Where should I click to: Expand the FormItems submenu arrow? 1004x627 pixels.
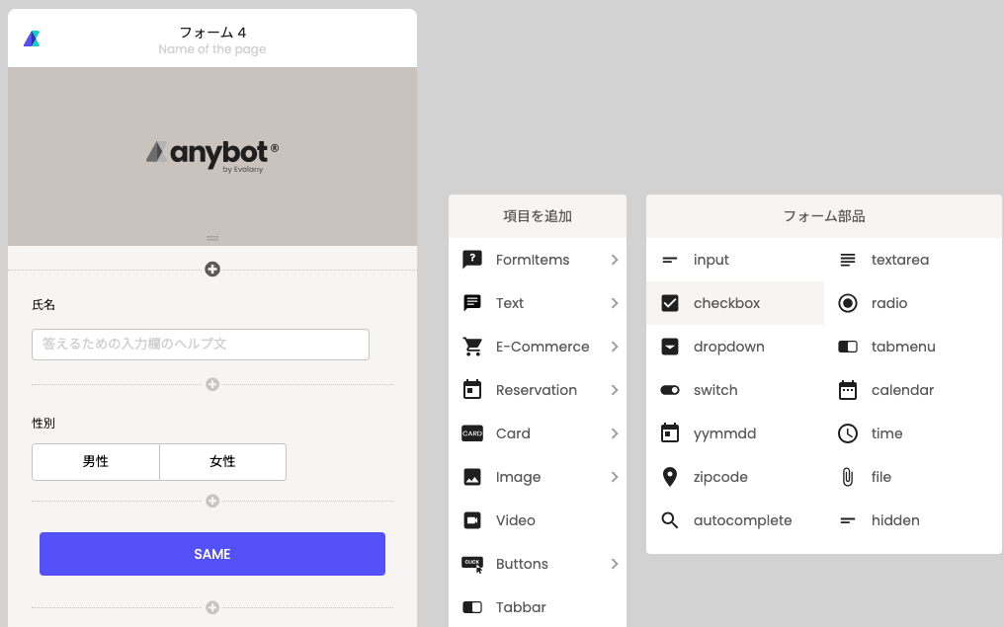614,260
